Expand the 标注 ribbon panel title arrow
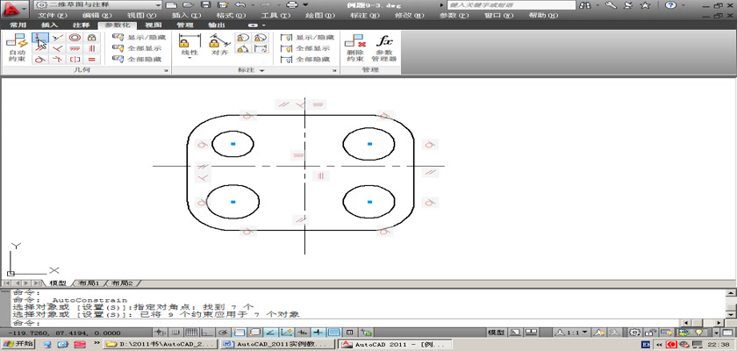The image size is (737, 351). tap(261, 70)
